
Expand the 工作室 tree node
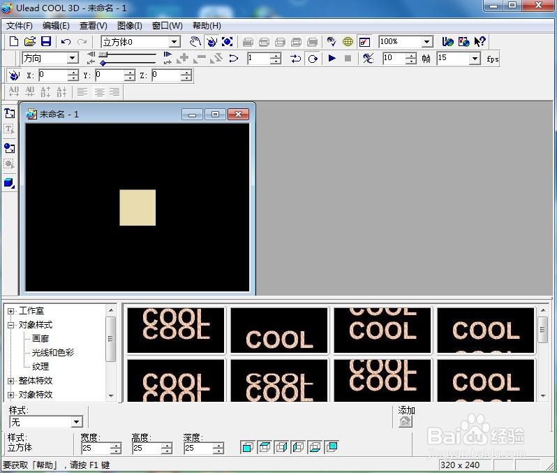[10, 311]
